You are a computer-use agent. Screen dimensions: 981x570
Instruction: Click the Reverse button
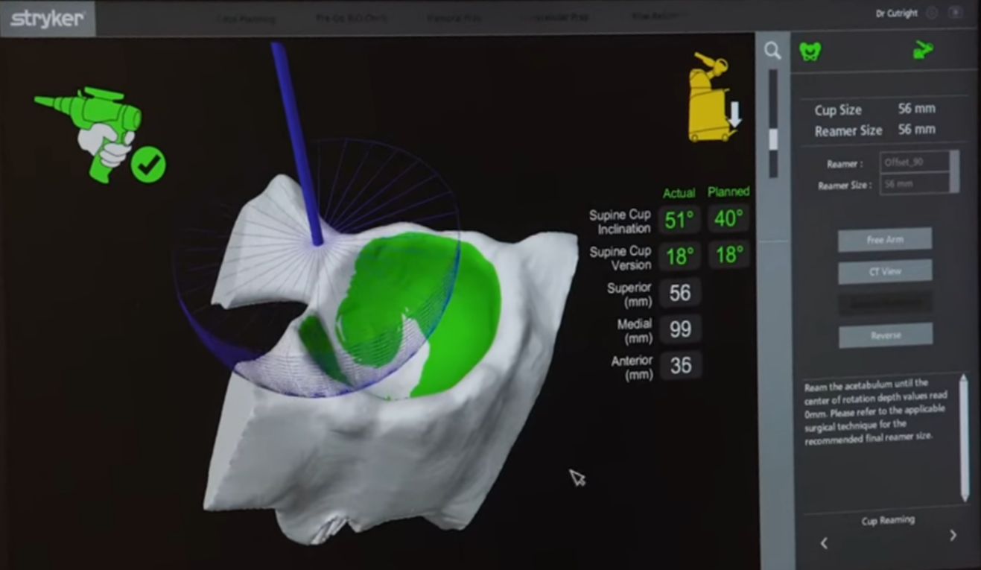(x=885, y=335)
